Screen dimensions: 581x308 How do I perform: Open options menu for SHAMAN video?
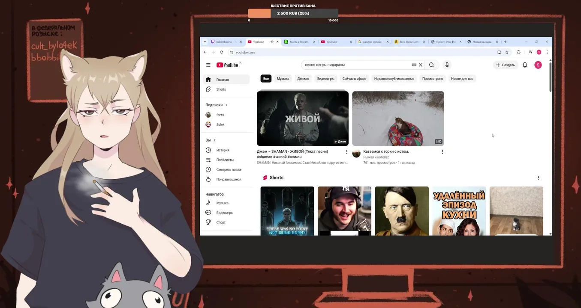coord(346,152)
